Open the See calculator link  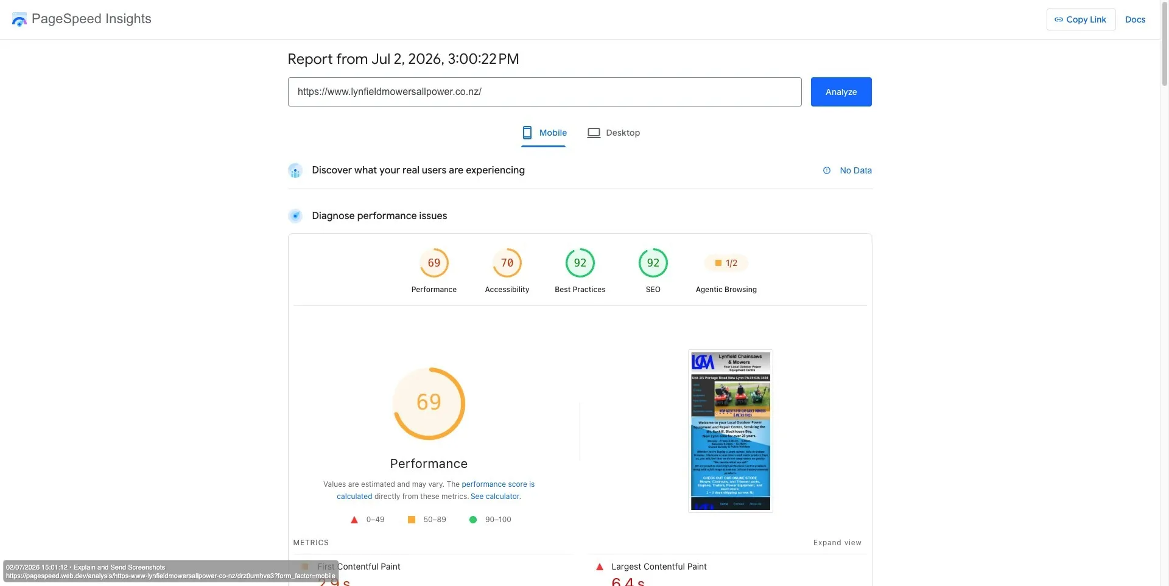[496, 497]
